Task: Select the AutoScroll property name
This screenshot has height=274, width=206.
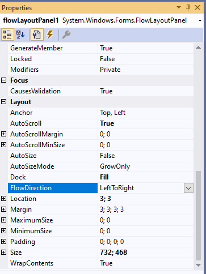Action: (26, 123)
